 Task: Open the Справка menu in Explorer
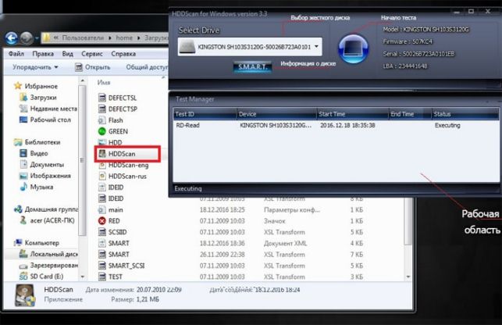pos(123,54)
